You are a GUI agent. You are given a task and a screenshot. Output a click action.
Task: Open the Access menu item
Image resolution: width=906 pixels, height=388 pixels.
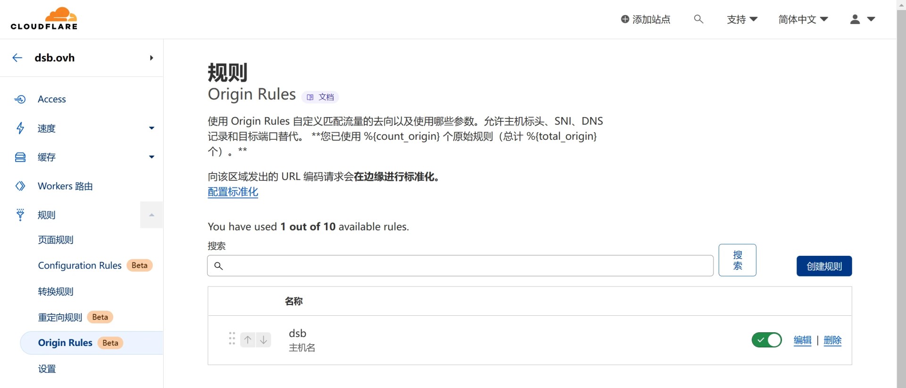click(52, 99)
